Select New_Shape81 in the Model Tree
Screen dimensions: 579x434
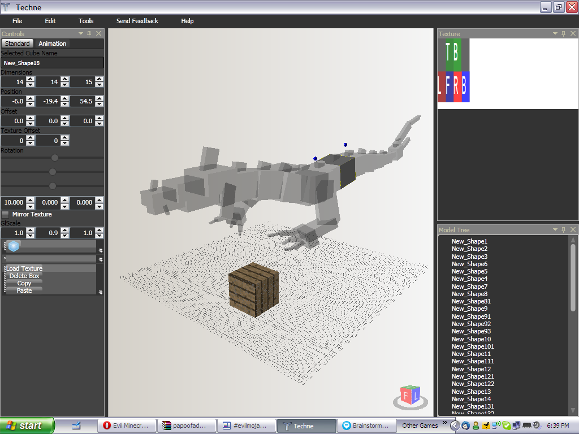[x=471, y=301]
